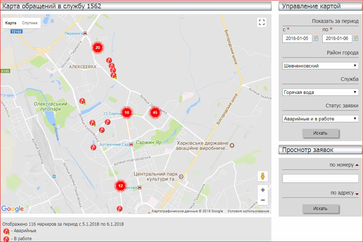Open calendar picker for start date
Image resolution: width=363 pixels, height=242 pixels.
[x=315, y=38]
